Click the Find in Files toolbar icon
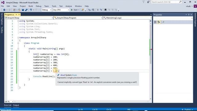The image size is (197, 111). [82, 10]
